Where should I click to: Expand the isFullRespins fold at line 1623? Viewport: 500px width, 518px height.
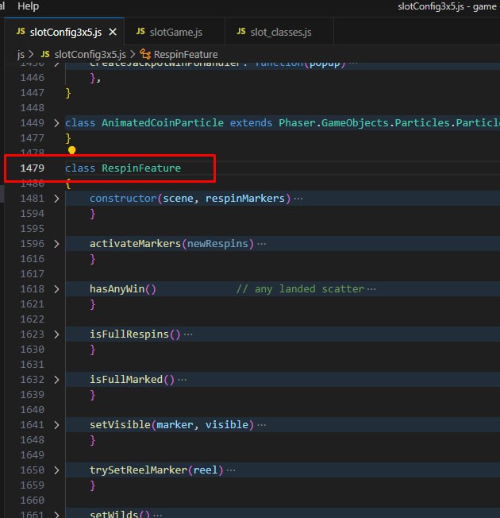(57, 334)
